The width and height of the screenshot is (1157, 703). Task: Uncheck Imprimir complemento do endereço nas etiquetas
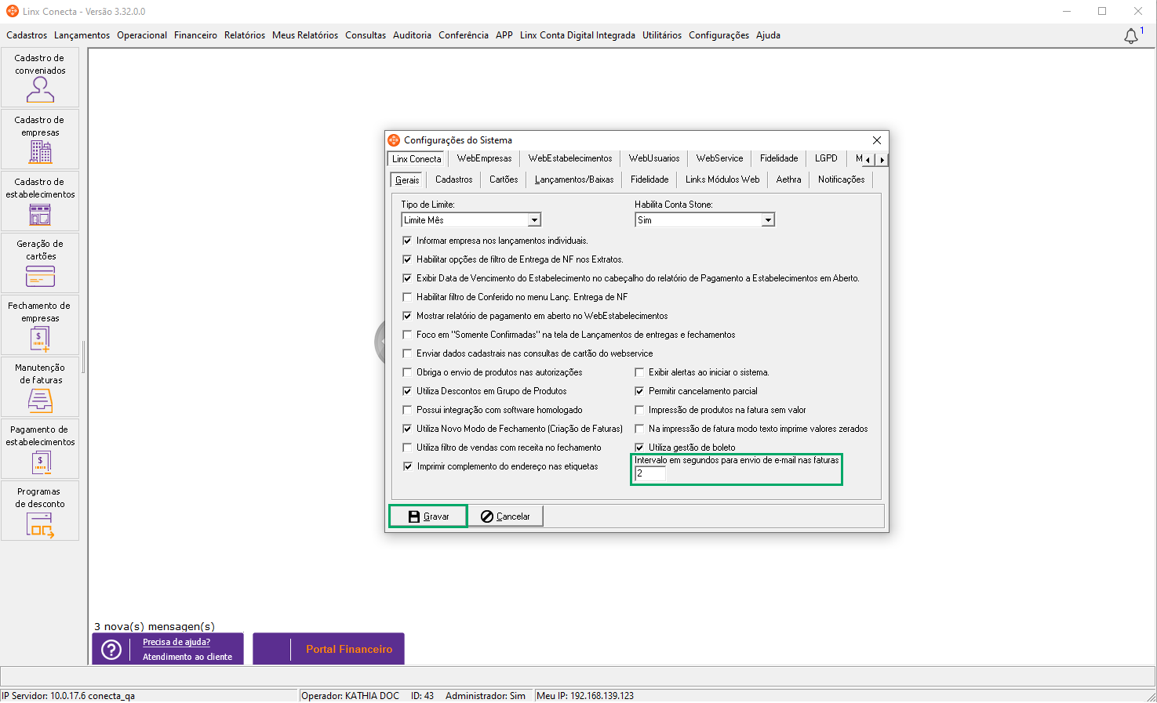(x=407, y=466)
